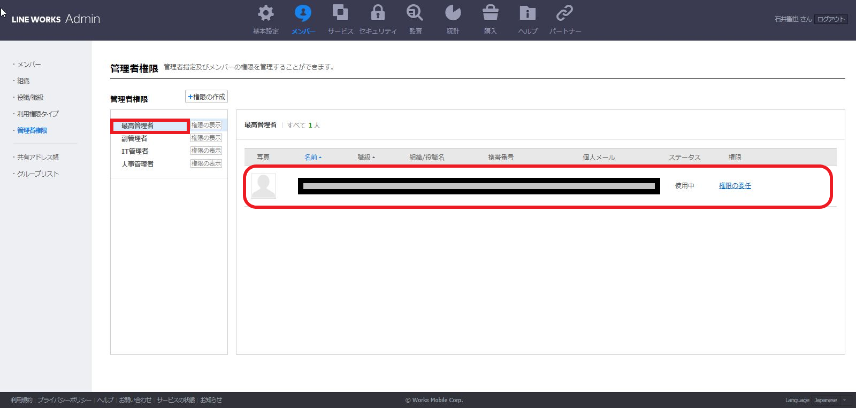Click the 権限の作成 button
The image size is (856, 408).
point(207,97)
